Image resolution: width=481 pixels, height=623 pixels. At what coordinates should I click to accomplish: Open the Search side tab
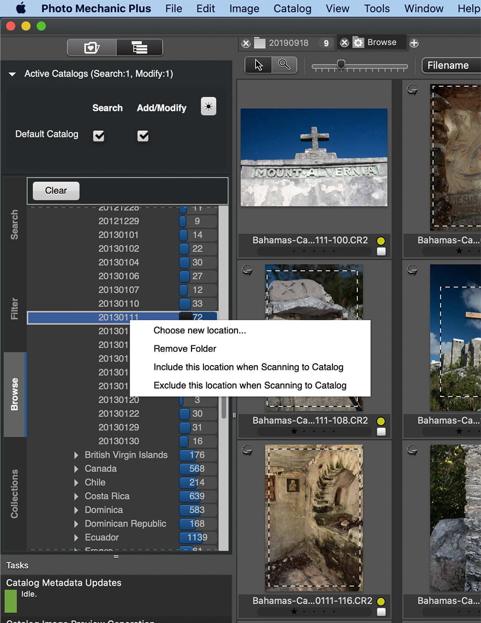[15, 224]
